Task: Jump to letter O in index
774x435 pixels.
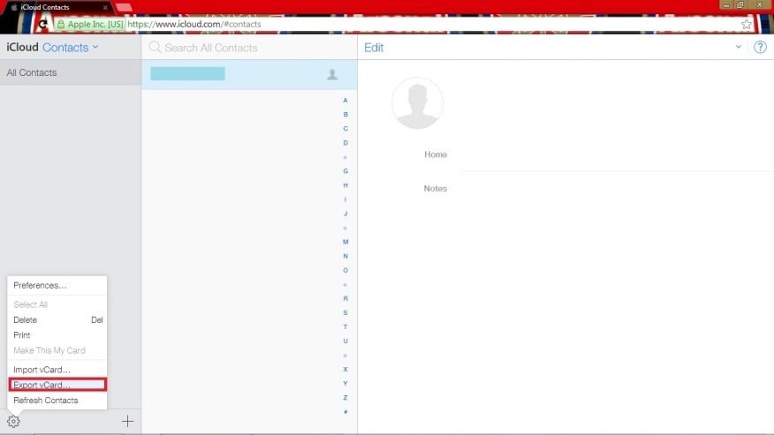Action: [345, 270]
